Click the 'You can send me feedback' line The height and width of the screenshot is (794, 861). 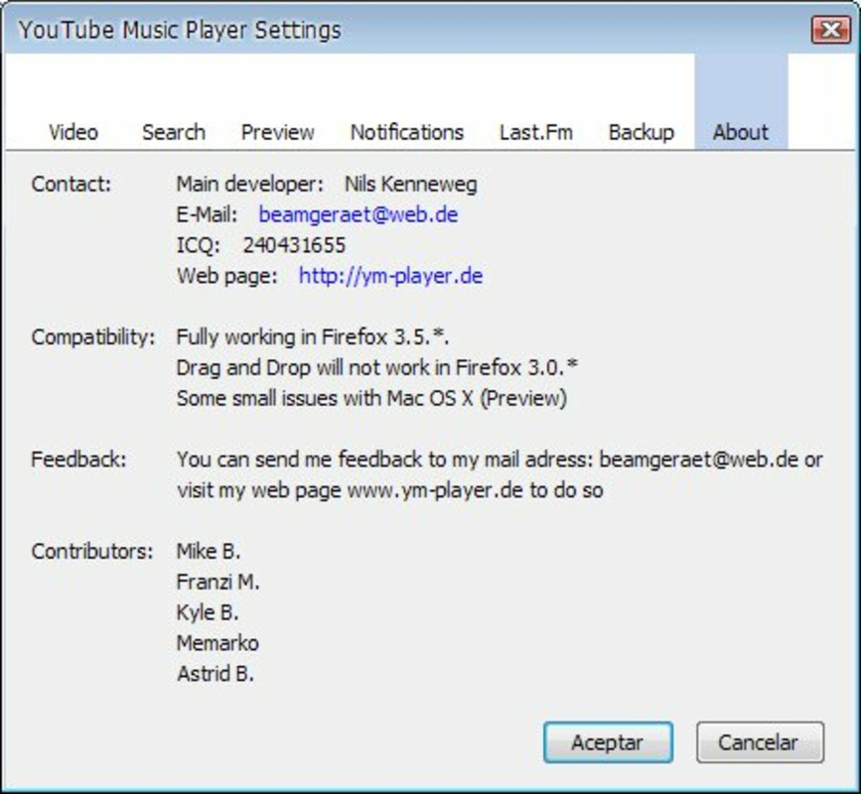pos(500,460)
